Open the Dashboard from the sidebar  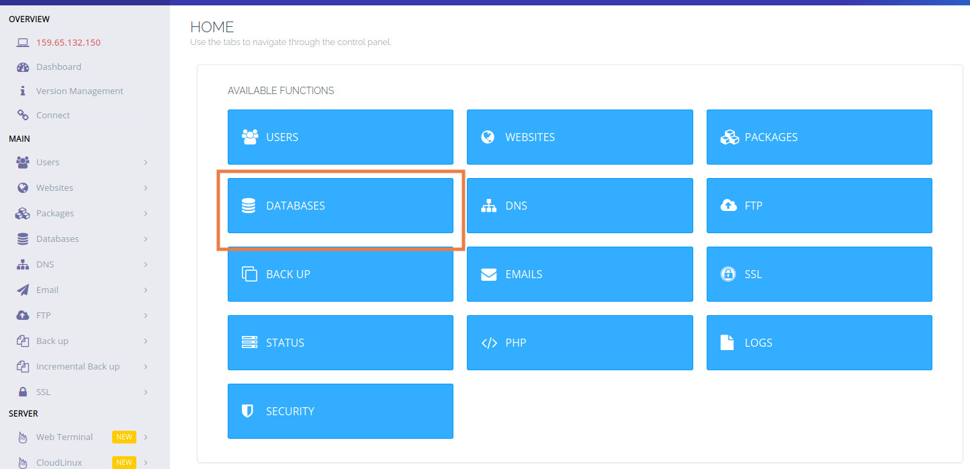tap(60, 67)
